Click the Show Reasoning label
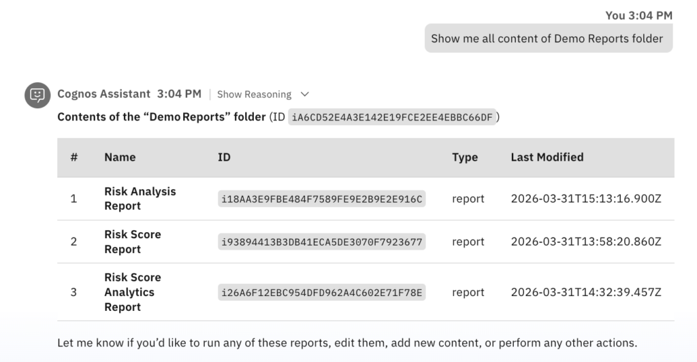Screen dimensions: 697x362 254,94
